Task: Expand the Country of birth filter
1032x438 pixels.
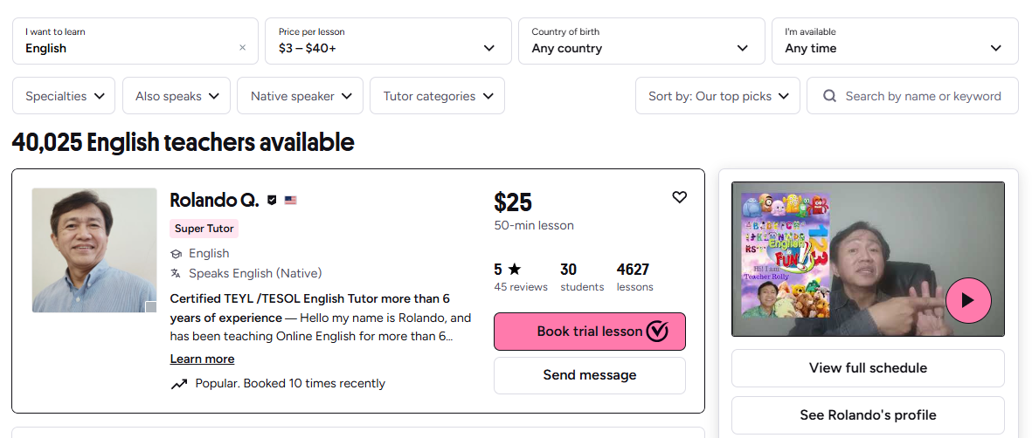Action: [x=641, y=41]
